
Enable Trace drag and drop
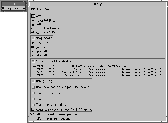tap(33, 105)
